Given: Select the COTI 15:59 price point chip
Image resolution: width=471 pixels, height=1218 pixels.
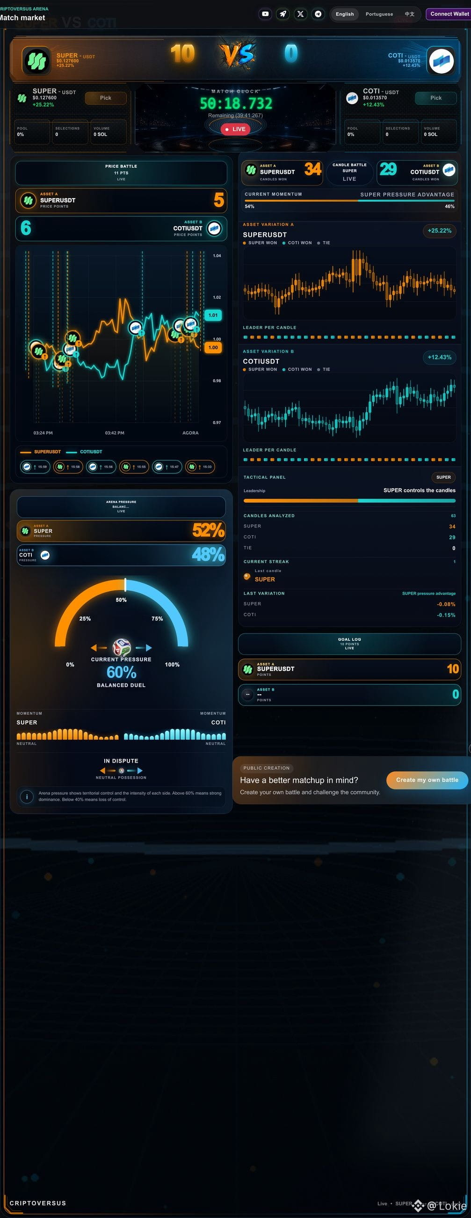Looking at the screenshot, I should pyautogui.click(x=35, y=467).
